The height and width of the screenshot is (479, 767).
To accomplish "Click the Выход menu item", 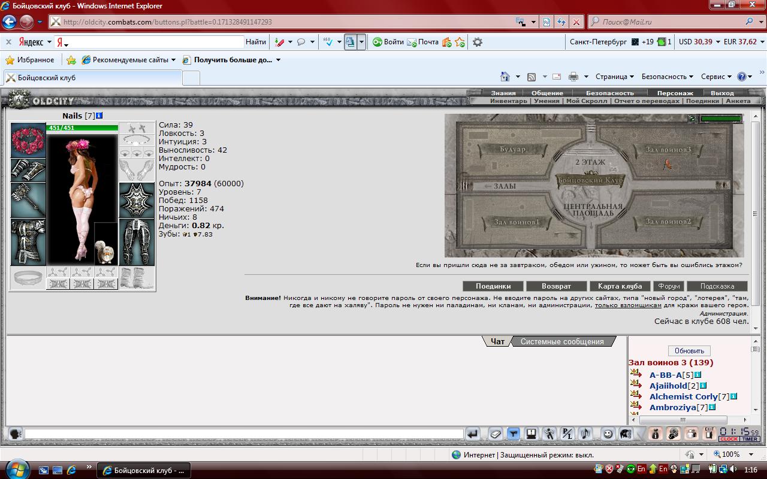I will click(722, 93).
